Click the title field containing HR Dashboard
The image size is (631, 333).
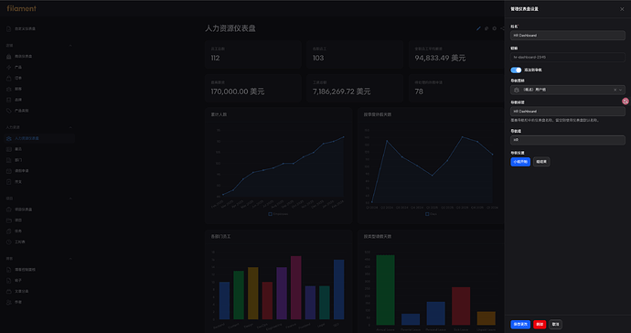pos(568,36)
